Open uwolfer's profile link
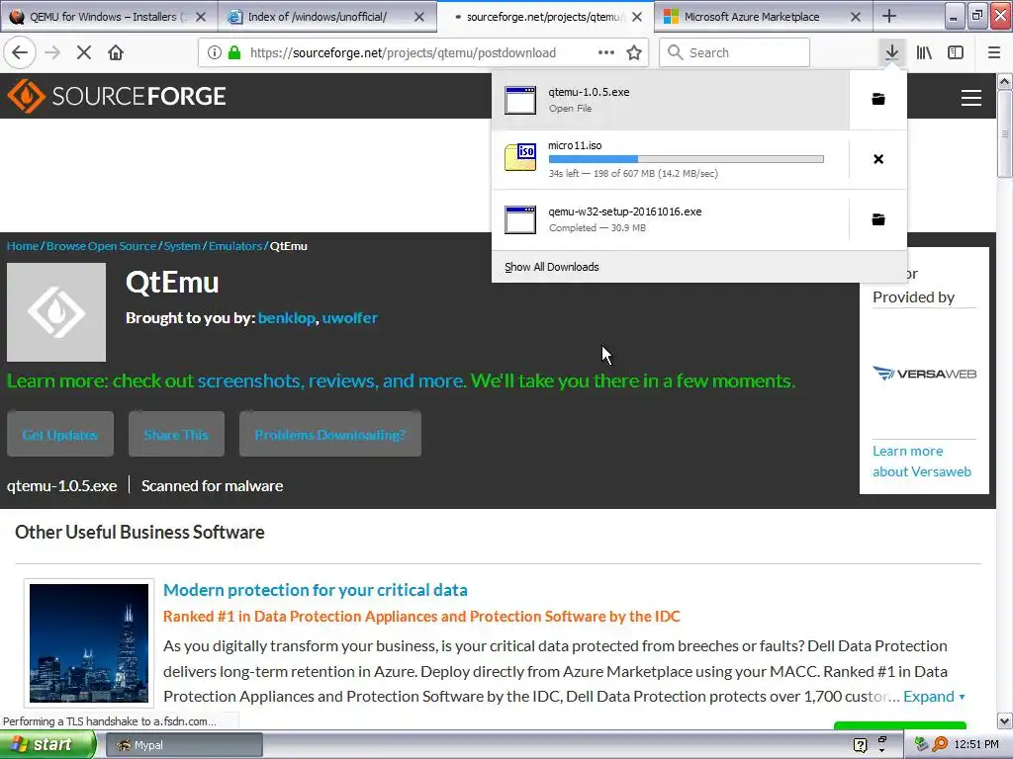 (349, 317)
